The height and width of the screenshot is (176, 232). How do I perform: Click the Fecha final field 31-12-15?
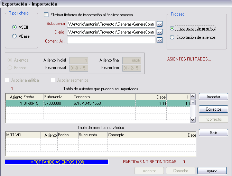tap(132, 68)
